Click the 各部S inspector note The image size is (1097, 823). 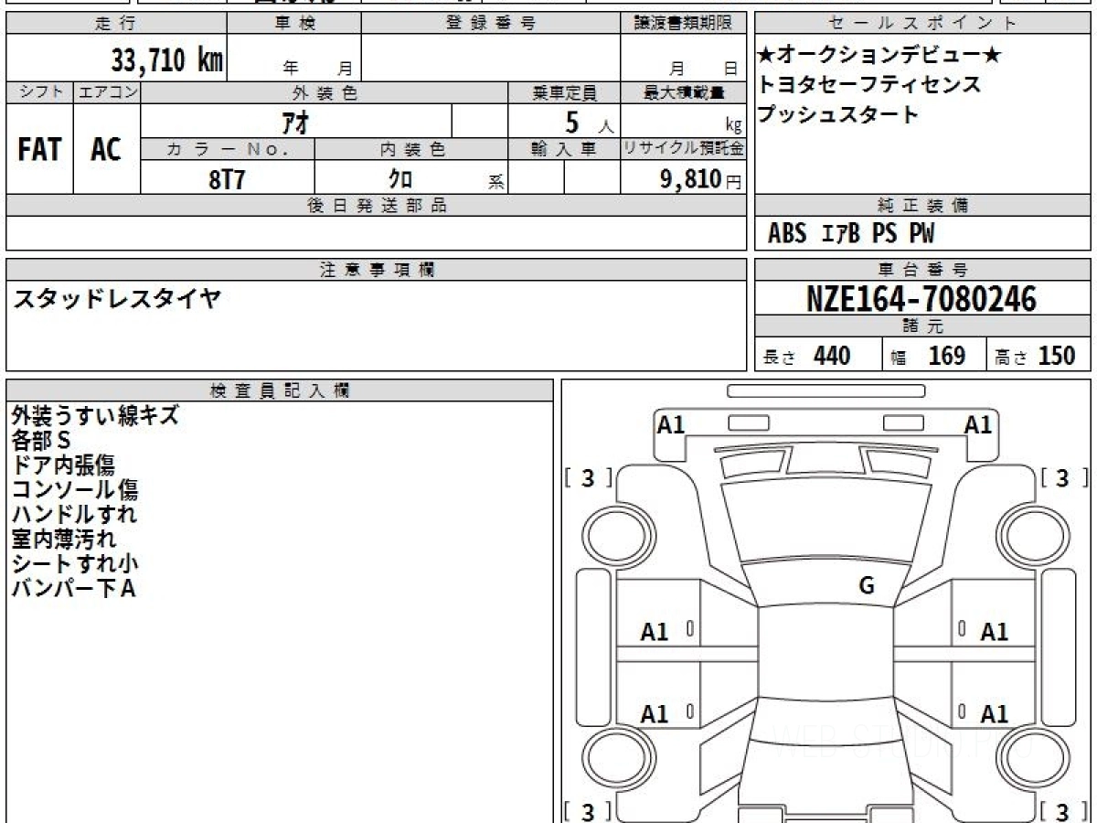click(x=40, y=441)
